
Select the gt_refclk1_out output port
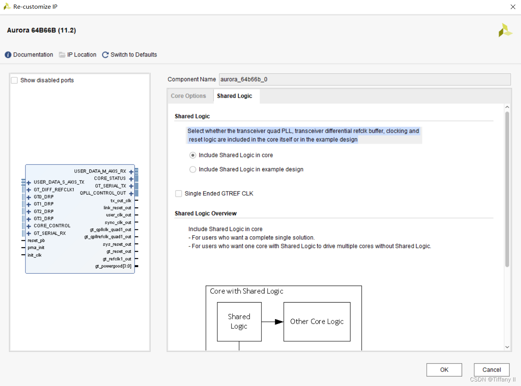click(x=117, y=259)
